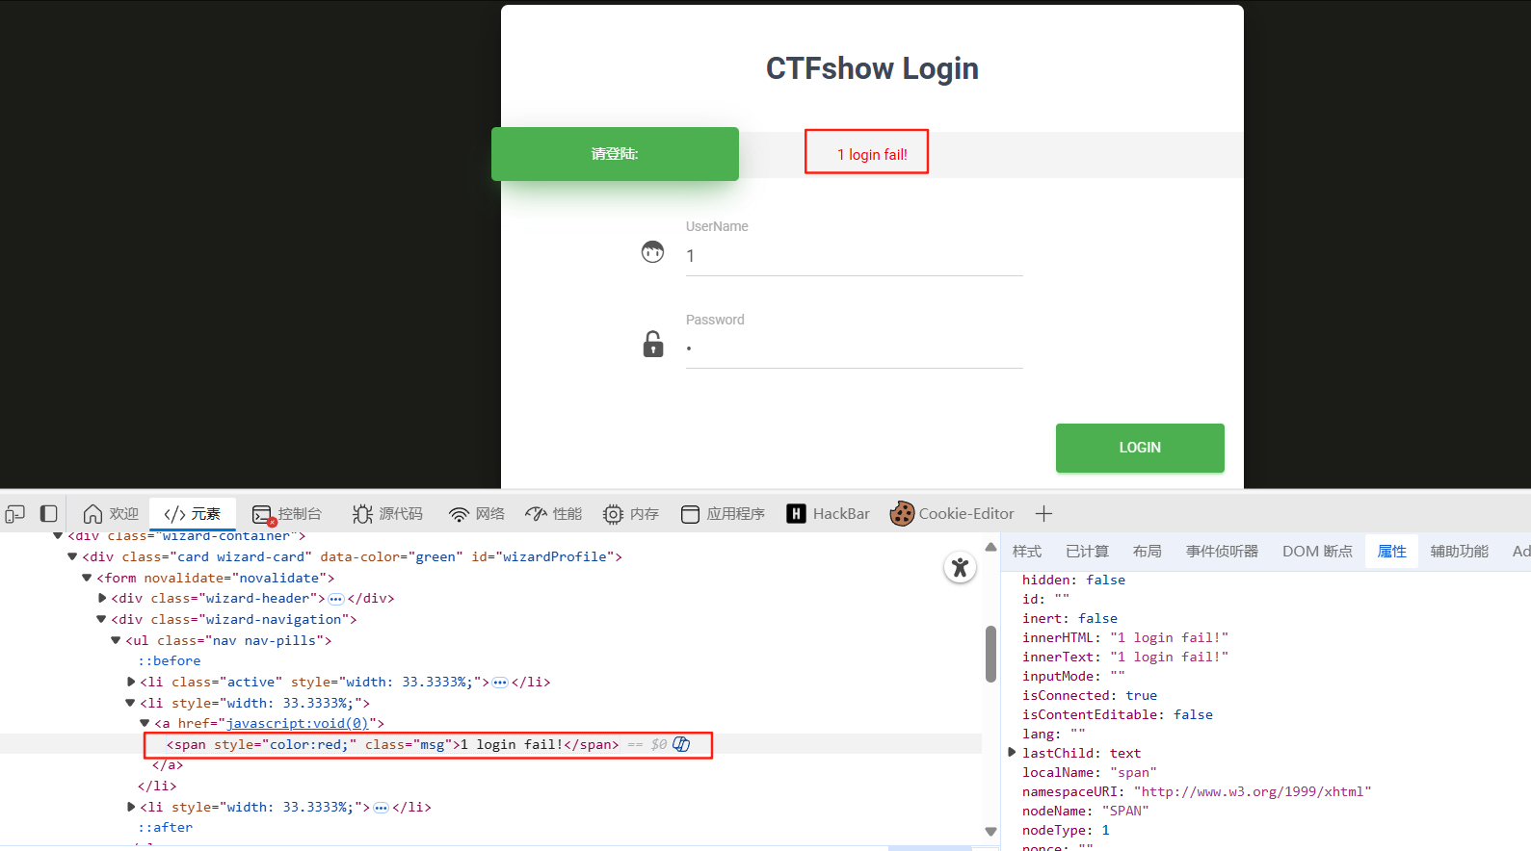Open the Cookie-Editor tab
Image resolution: width=1531 pixels, height=851 pixels.
(952, 514)
